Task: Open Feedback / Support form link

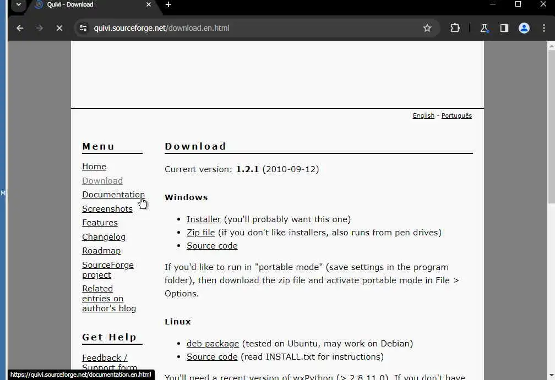Action: [110, 362]
